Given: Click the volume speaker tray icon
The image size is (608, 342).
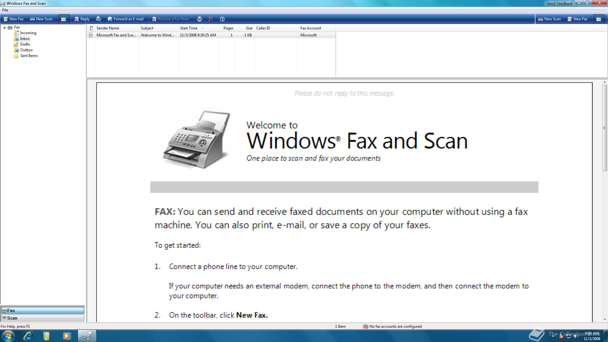Looking at the screenshot, I should [x=576, y=336].
